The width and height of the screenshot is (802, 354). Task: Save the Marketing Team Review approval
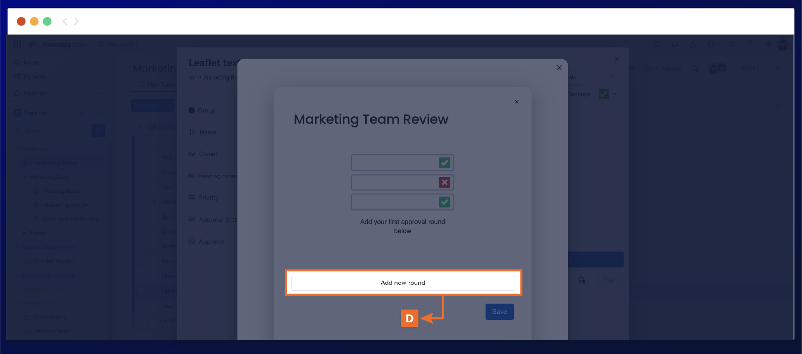click(499, 312)
